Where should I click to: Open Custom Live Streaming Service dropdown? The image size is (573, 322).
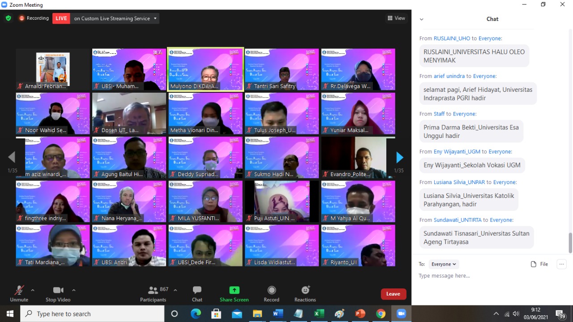pos(115,18)
